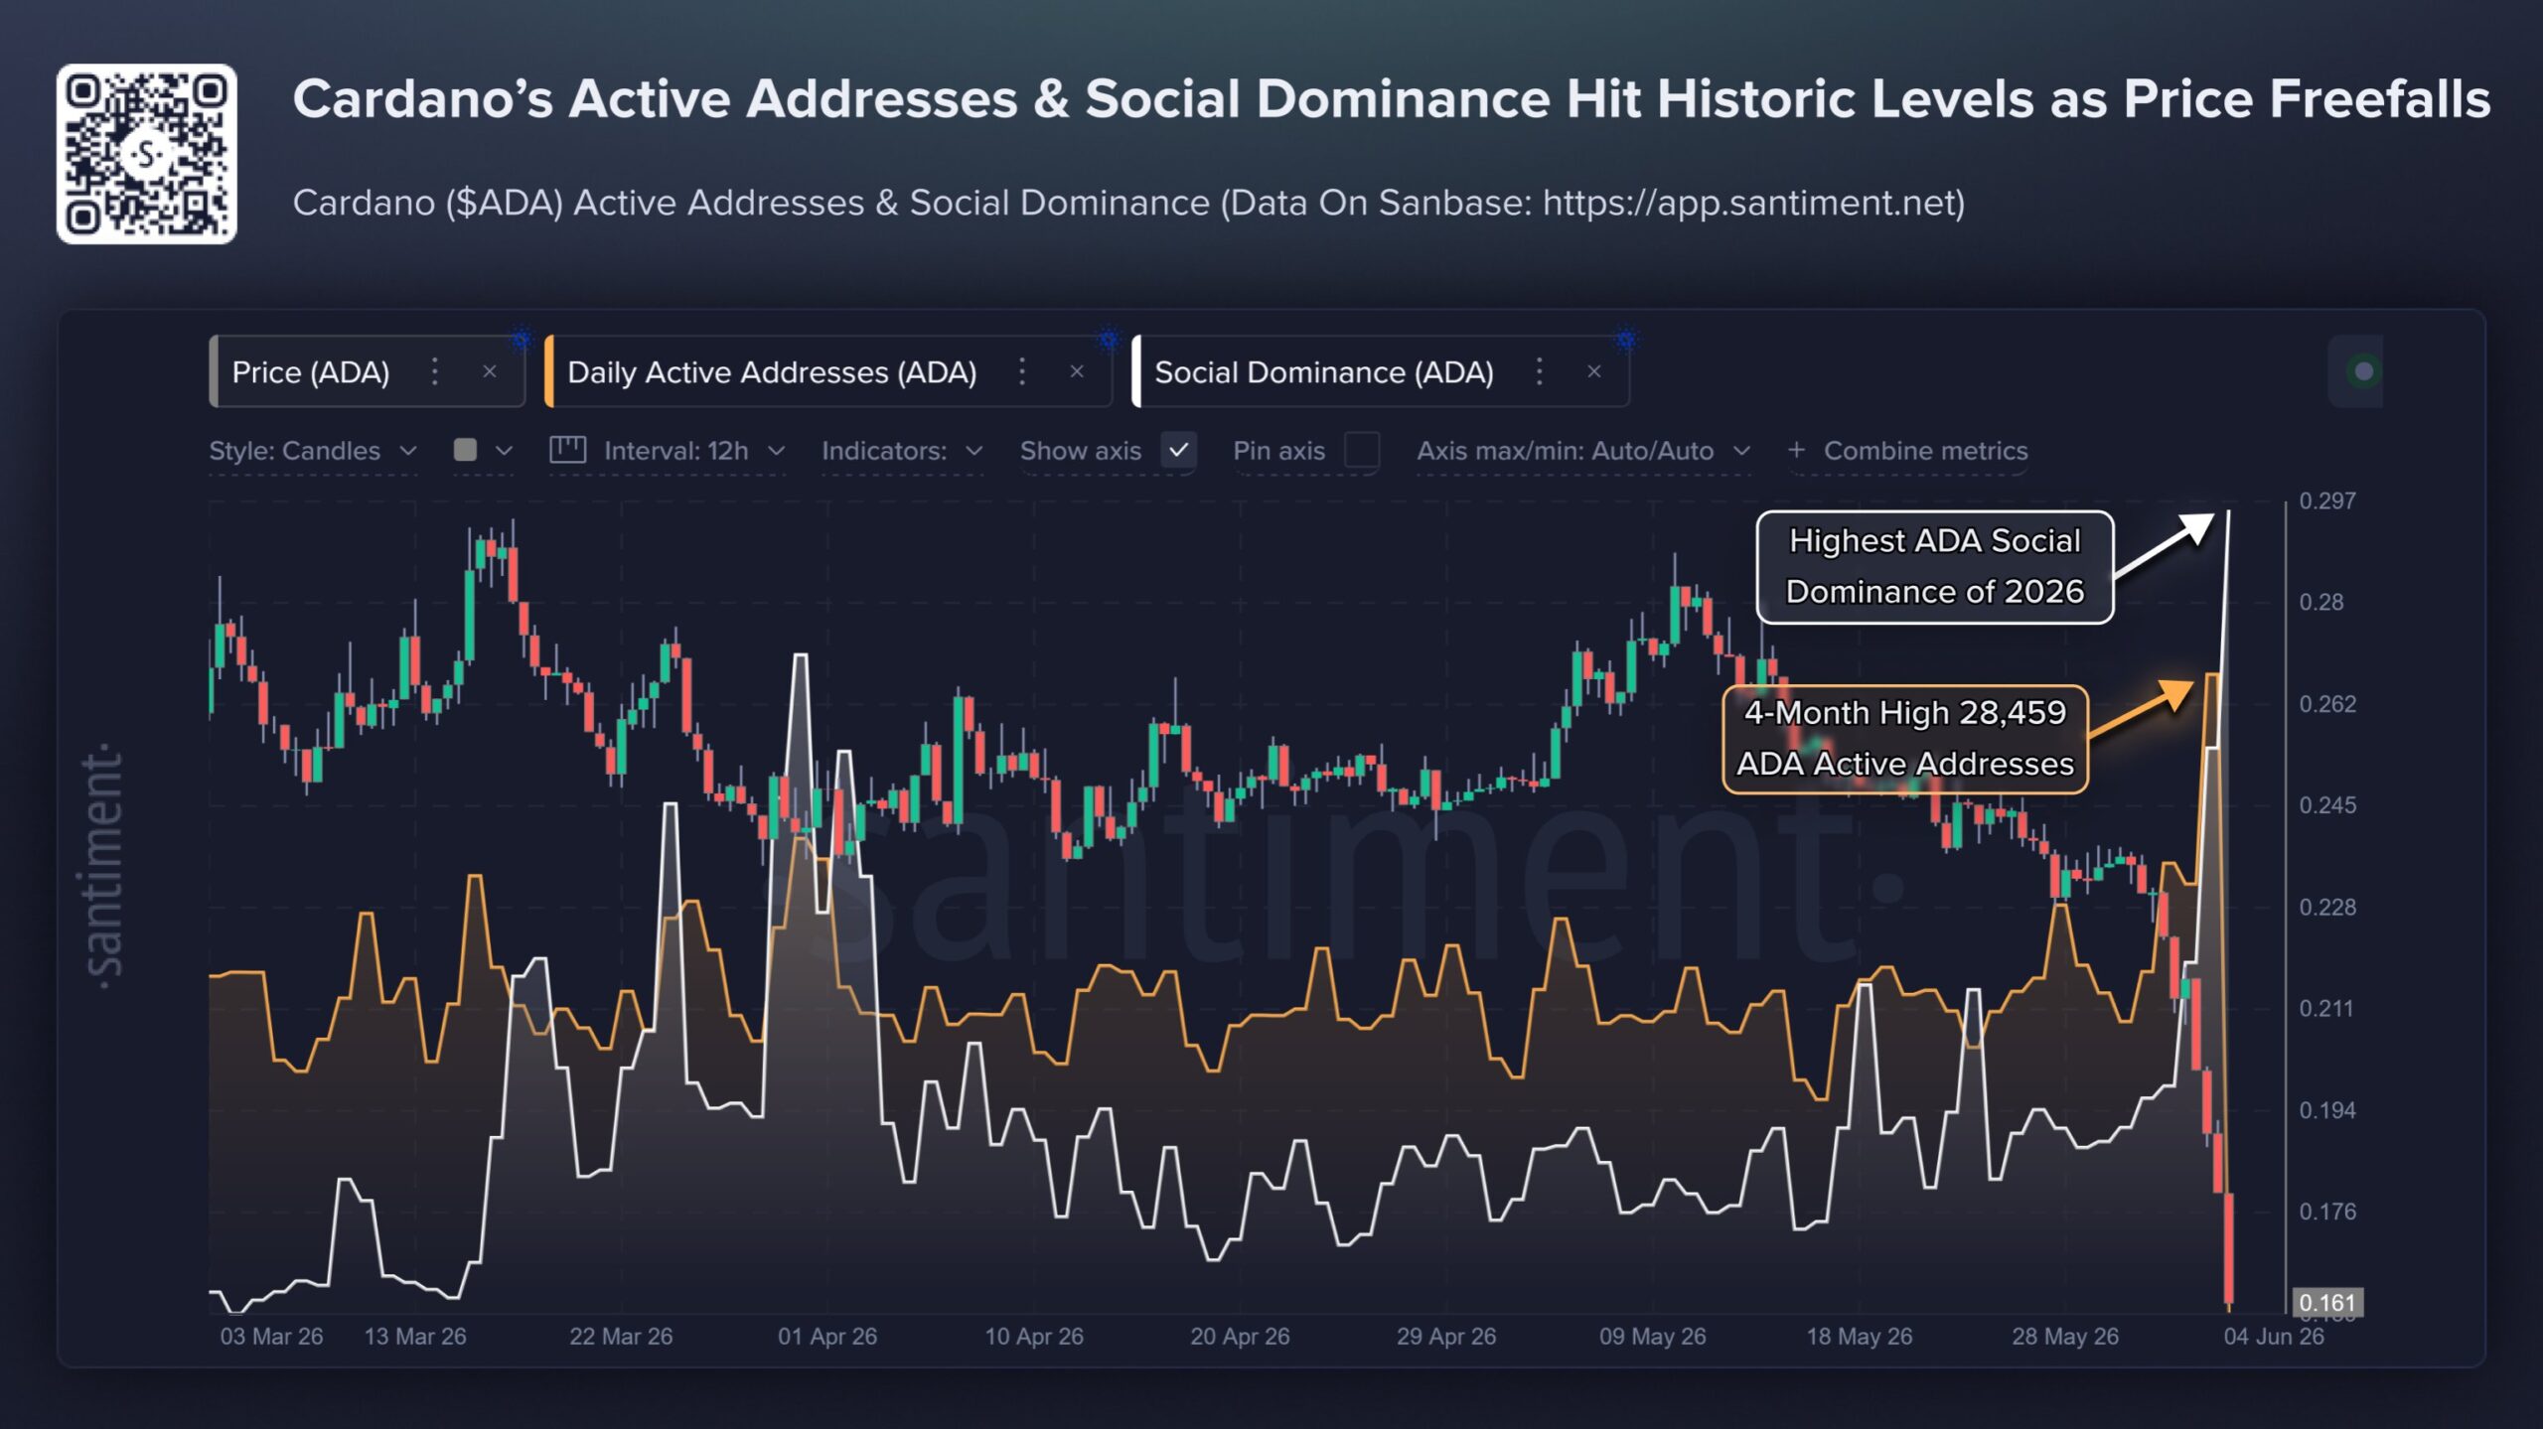Remove the Price (ADA) metric
2543x1429 pixels.
[x=490, y=371]
